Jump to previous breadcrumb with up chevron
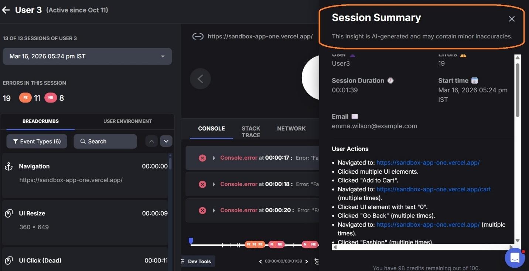This screenshot has height=271, width=529. coord(151,141)
